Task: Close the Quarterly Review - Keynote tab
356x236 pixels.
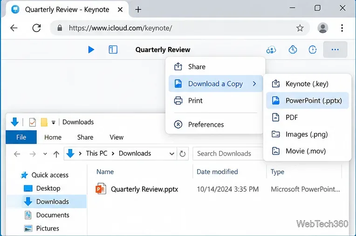Action: tap(120, 9)
